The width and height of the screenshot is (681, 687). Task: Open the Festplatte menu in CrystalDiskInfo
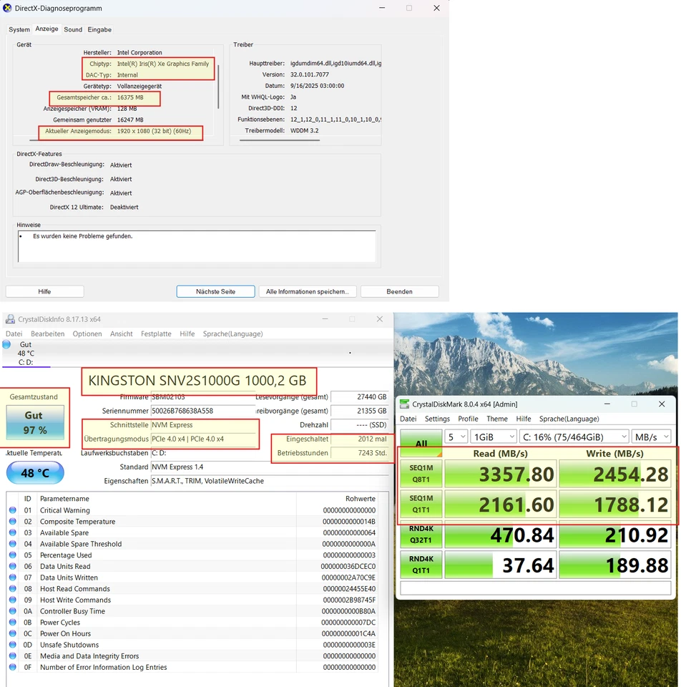[x=156, y=334]
